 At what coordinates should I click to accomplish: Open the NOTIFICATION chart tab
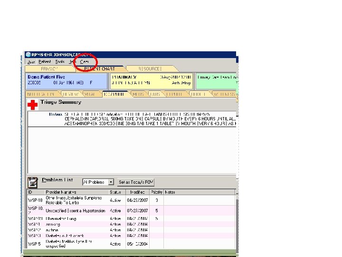[x=41, y=94]
